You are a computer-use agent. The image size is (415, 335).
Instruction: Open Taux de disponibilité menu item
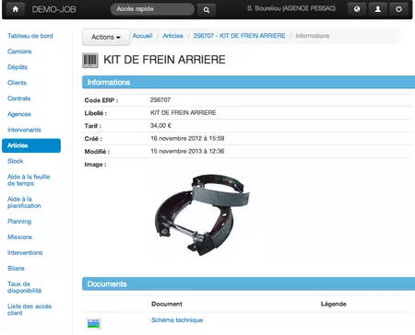click(24, 287)
